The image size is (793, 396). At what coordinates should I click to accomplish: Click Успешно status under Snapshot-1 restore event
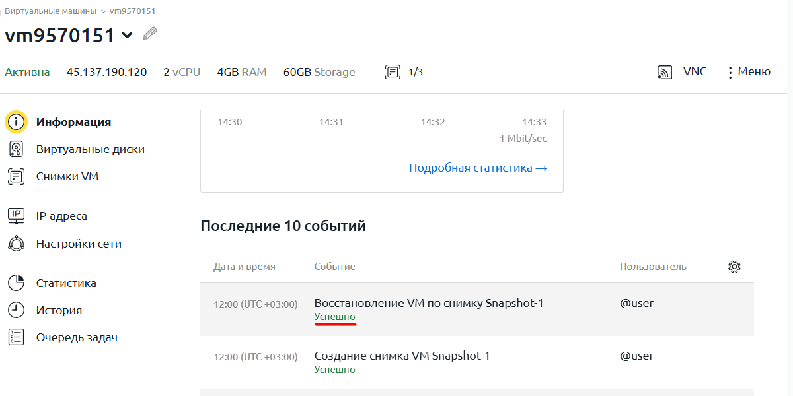[x=334, y=317]
